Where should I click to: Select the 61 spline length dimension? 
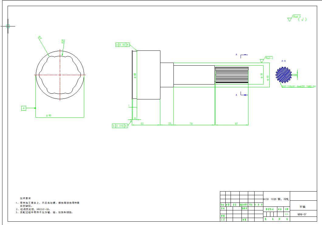pos(236,123)
